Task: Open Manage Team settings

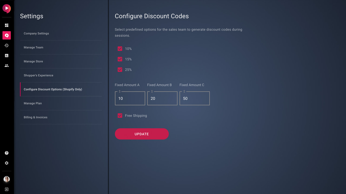Action: [x=33, y=47]
